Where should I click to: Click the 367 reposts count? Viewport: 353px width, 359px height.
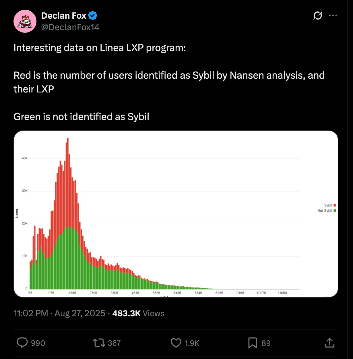114,343
